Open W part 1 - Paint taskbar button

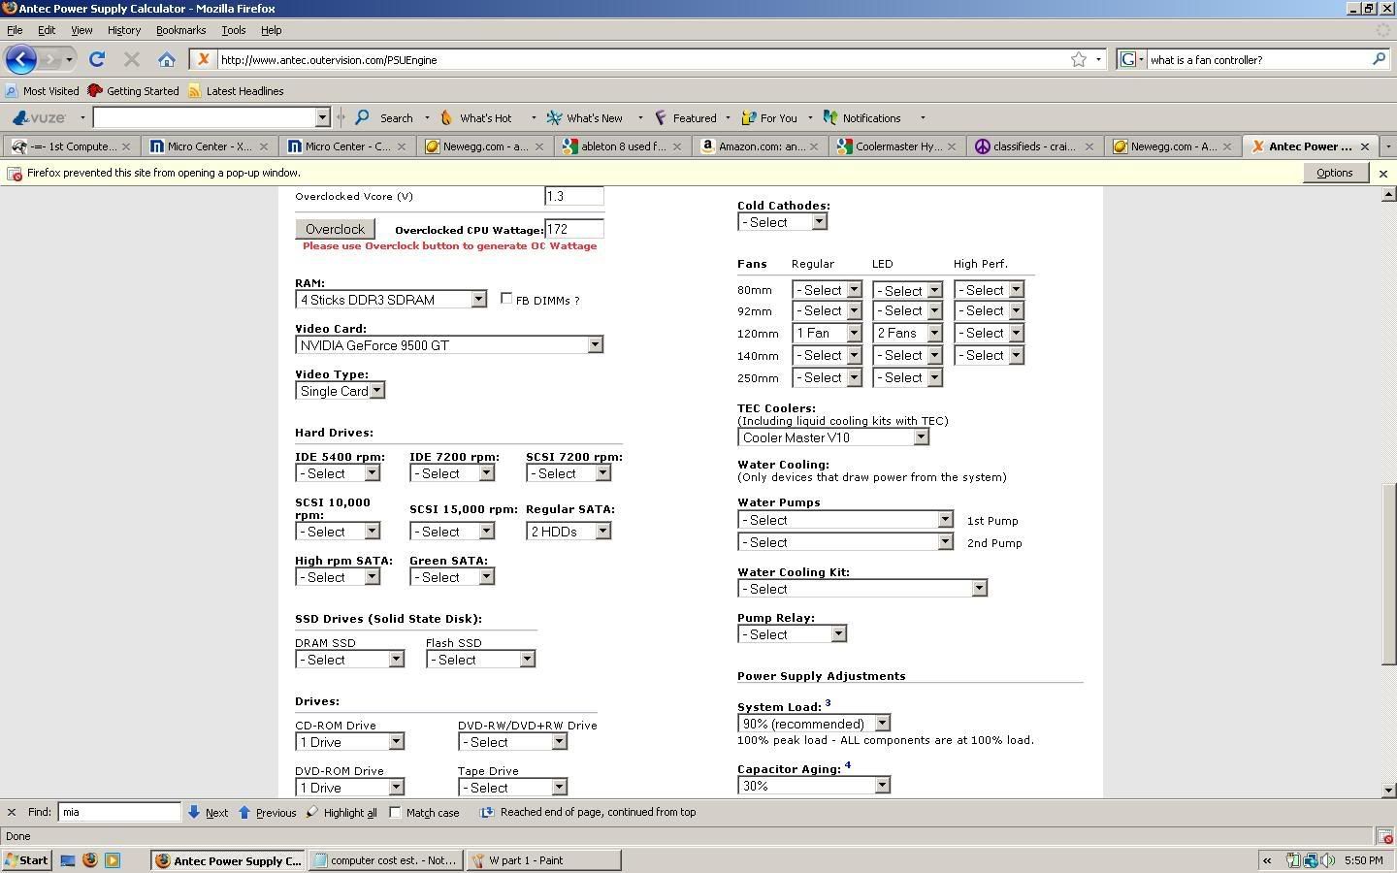point(544,859)
